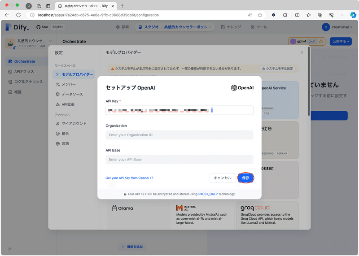This screenshot has width=359, height=256.
Task: Go back in browser history
Action: (x=7, y=15)
